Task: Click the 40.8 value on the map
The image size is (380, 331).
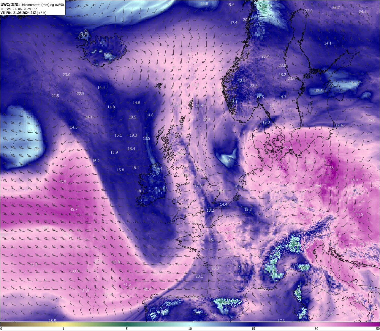Action: (x=116, y=262)
